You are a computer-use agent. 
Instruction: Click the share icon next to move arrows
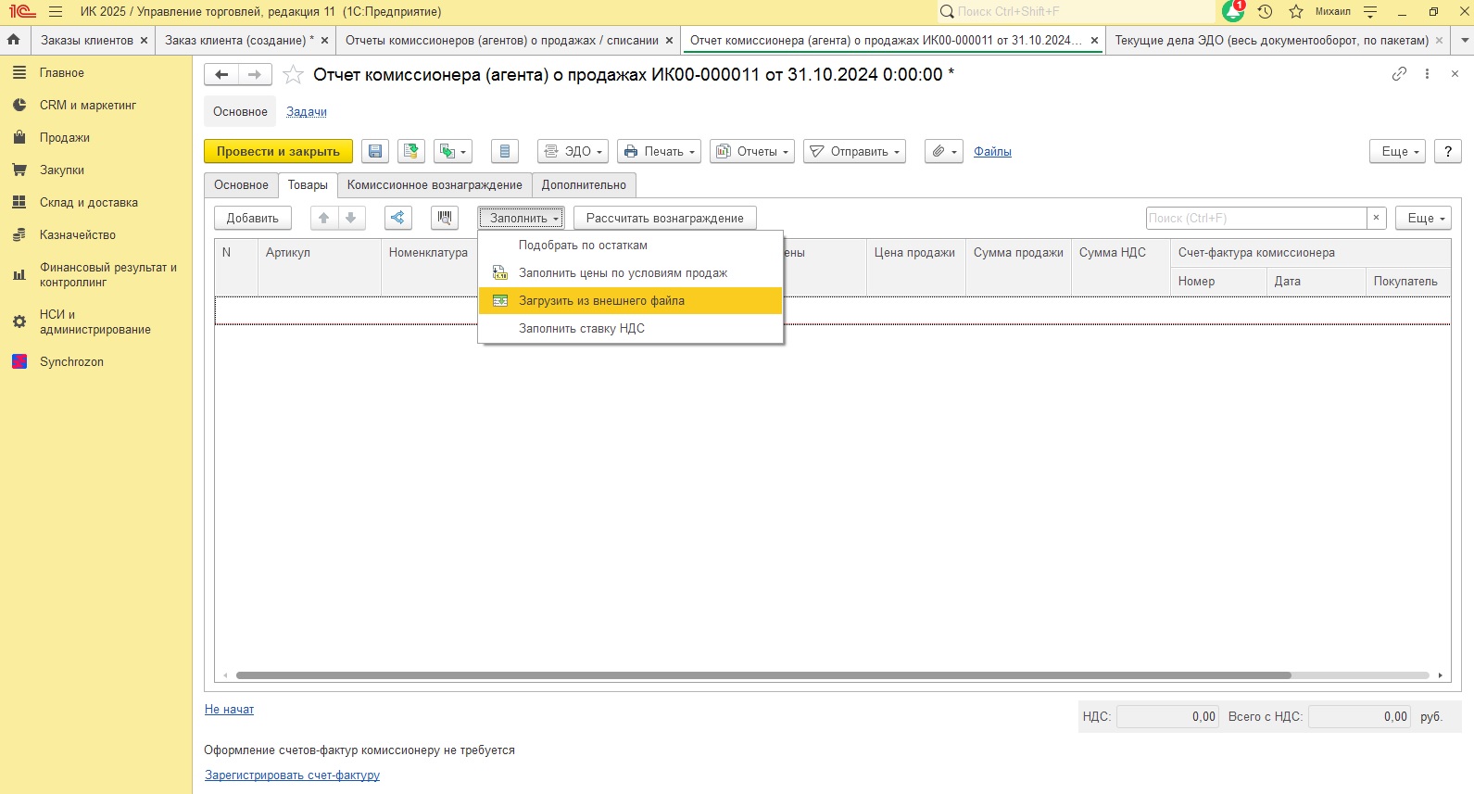[x=397, y=218]
